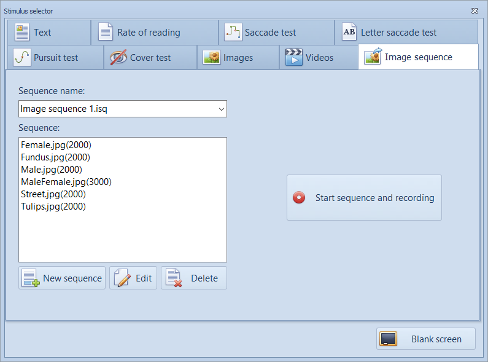Close the Stimulus selector window
The height and width of the screenshot is (362, 488).
pyautogui.click(x=474, y=10)
